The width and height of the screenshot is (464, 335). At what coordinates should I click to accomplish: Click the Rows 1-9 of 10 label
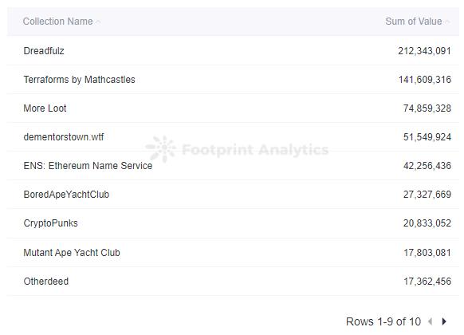pyautogui.click(x=383, y=321)
